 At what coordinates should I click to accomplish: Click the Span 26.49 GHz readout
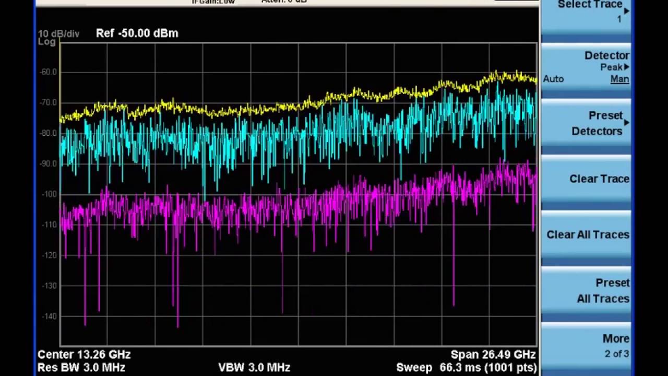493,355
